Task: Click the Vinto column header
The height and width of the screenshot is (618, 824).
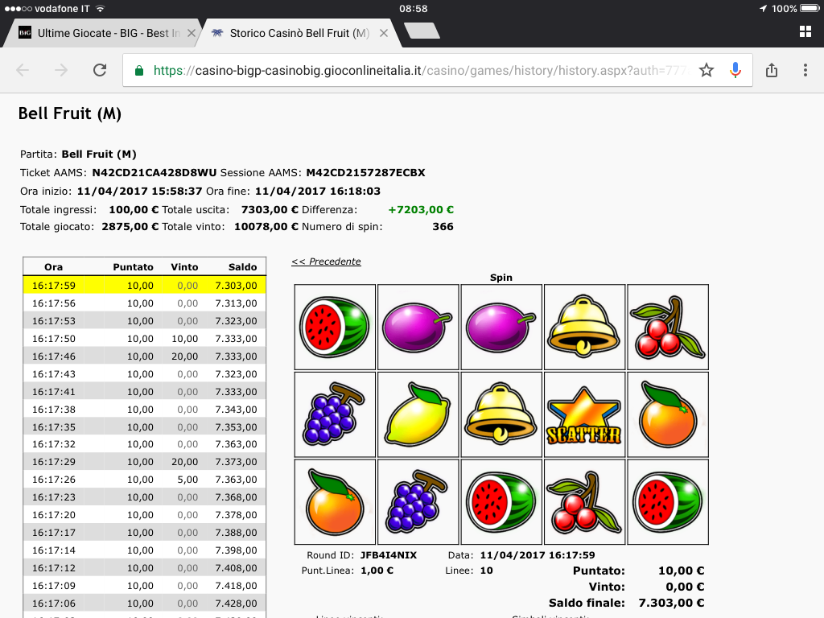Action: point(184,267)
